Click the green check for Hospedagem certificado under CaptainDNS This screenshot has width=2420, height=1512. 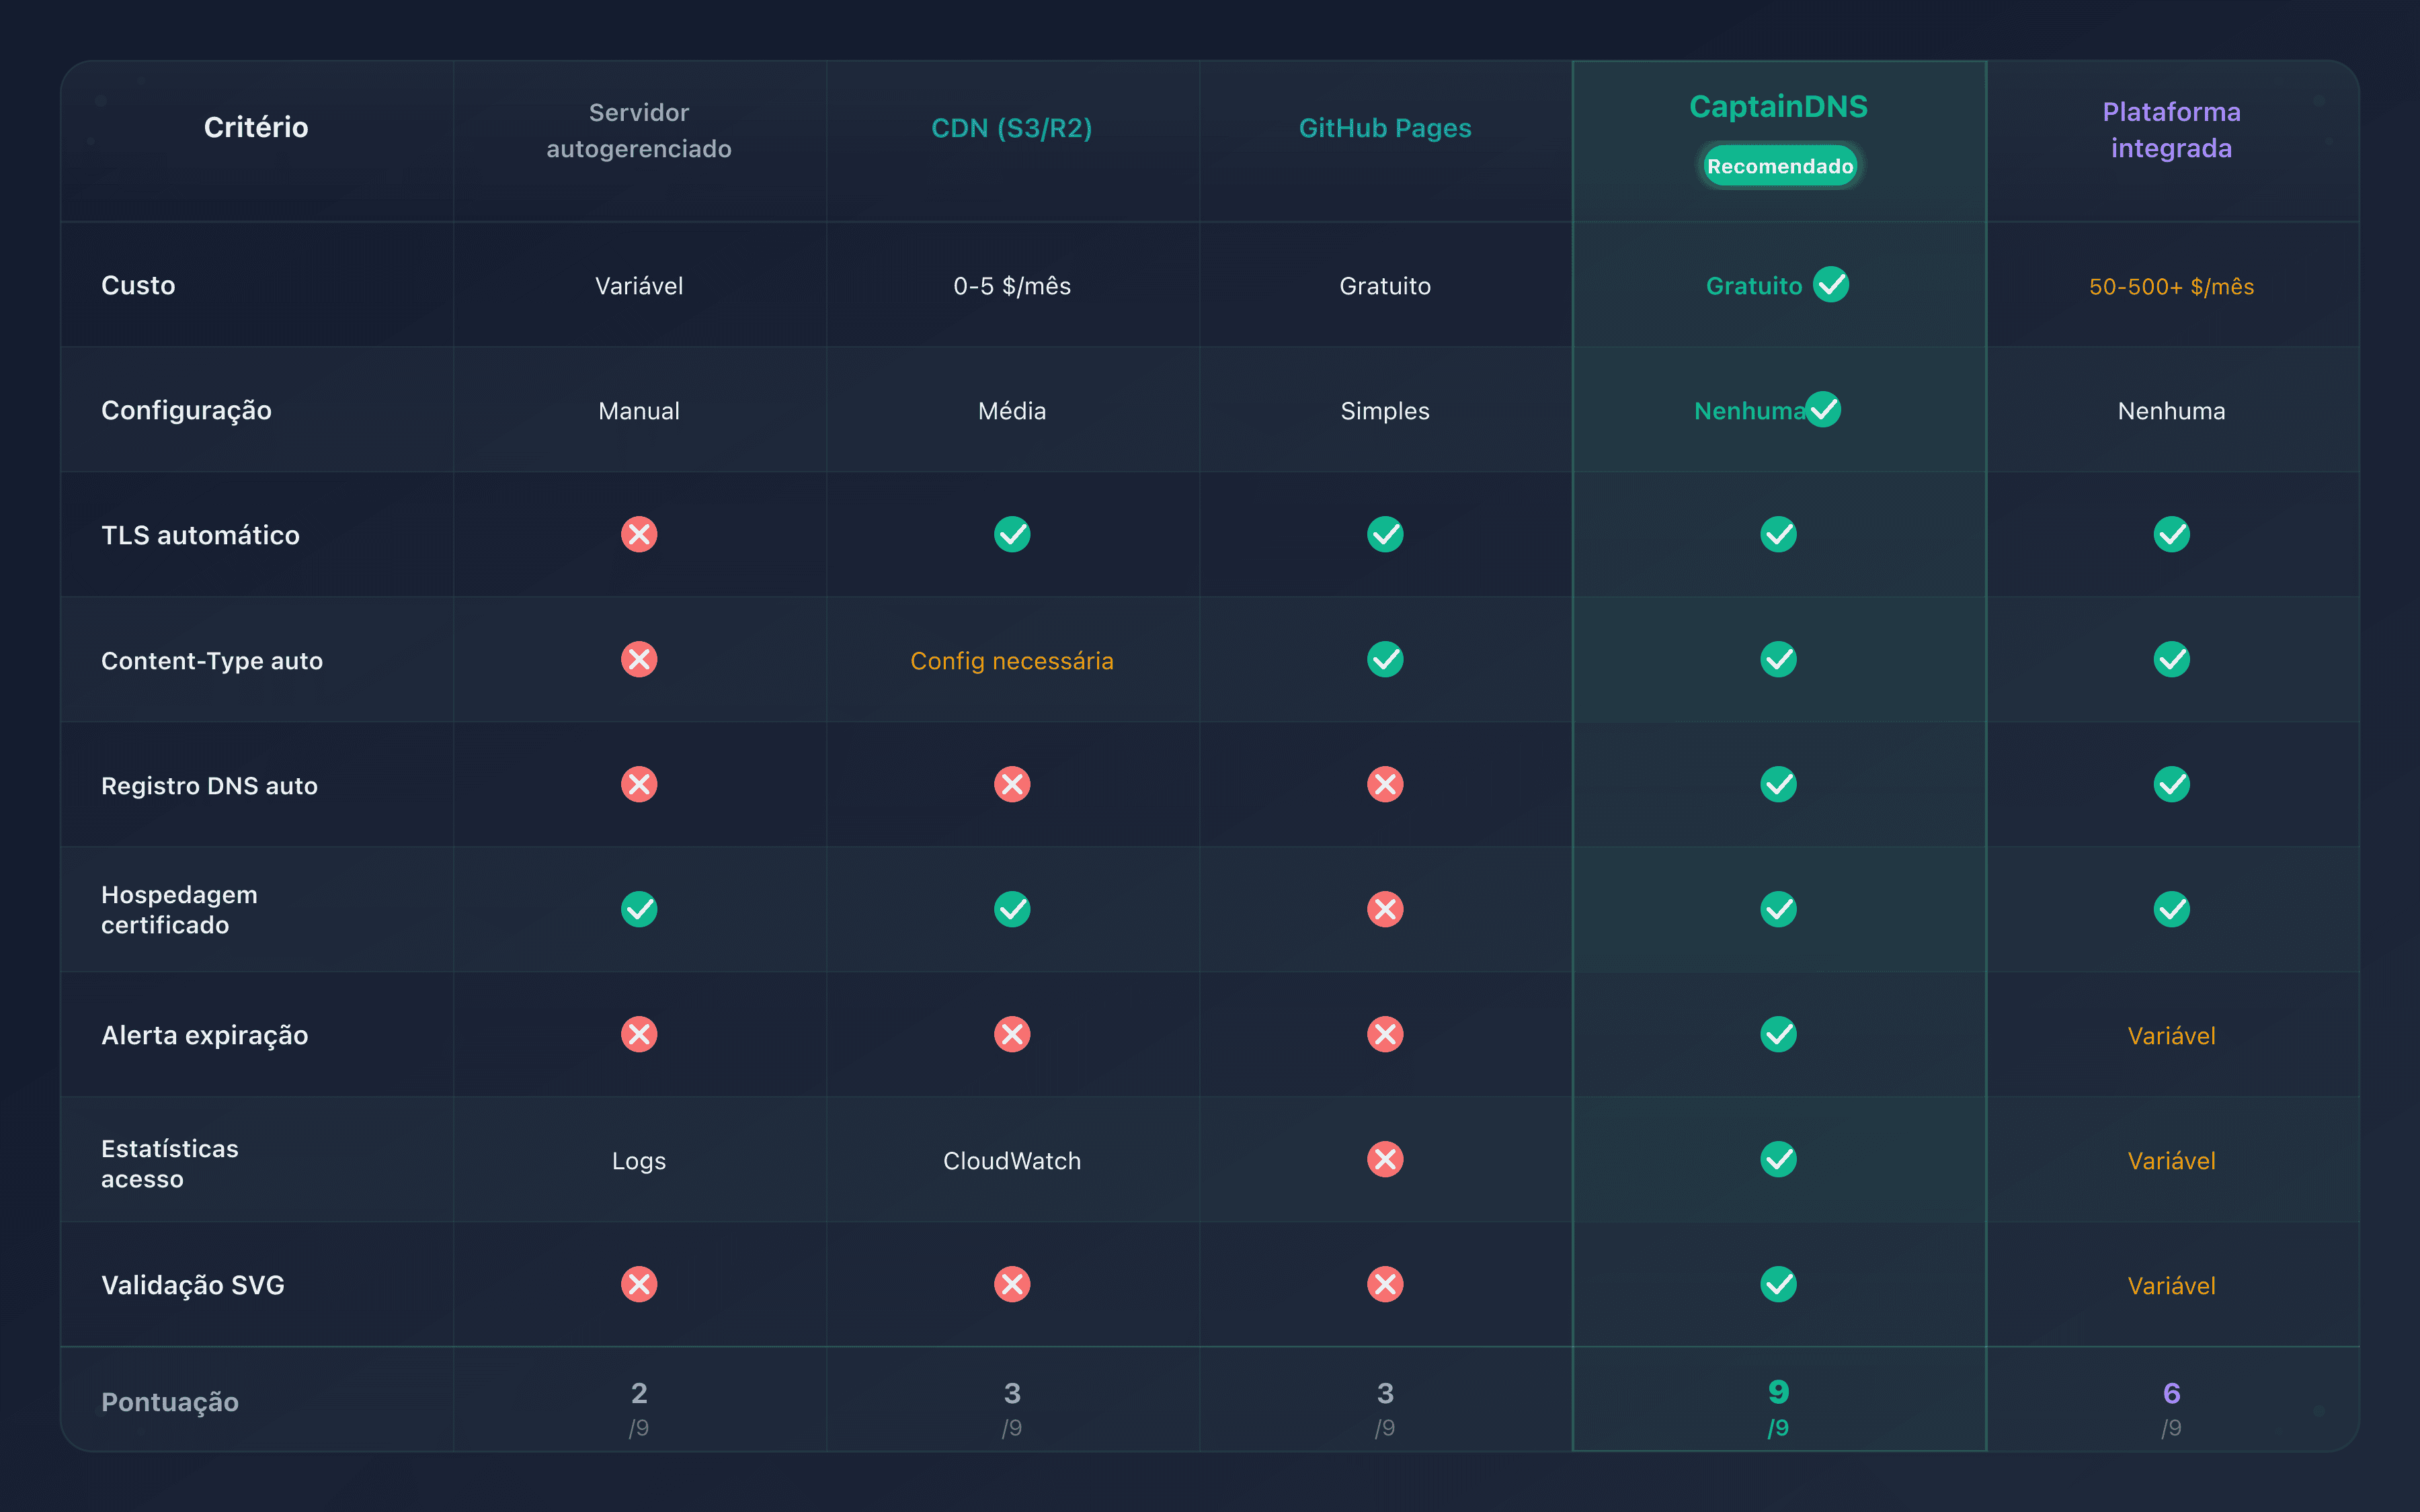[x=1778, y=909]
